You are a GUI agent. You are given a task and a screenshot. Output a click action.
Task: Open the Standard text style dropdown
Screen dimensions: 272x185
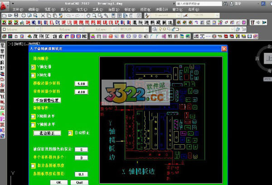pyautogui.click(x=165, y=15)
